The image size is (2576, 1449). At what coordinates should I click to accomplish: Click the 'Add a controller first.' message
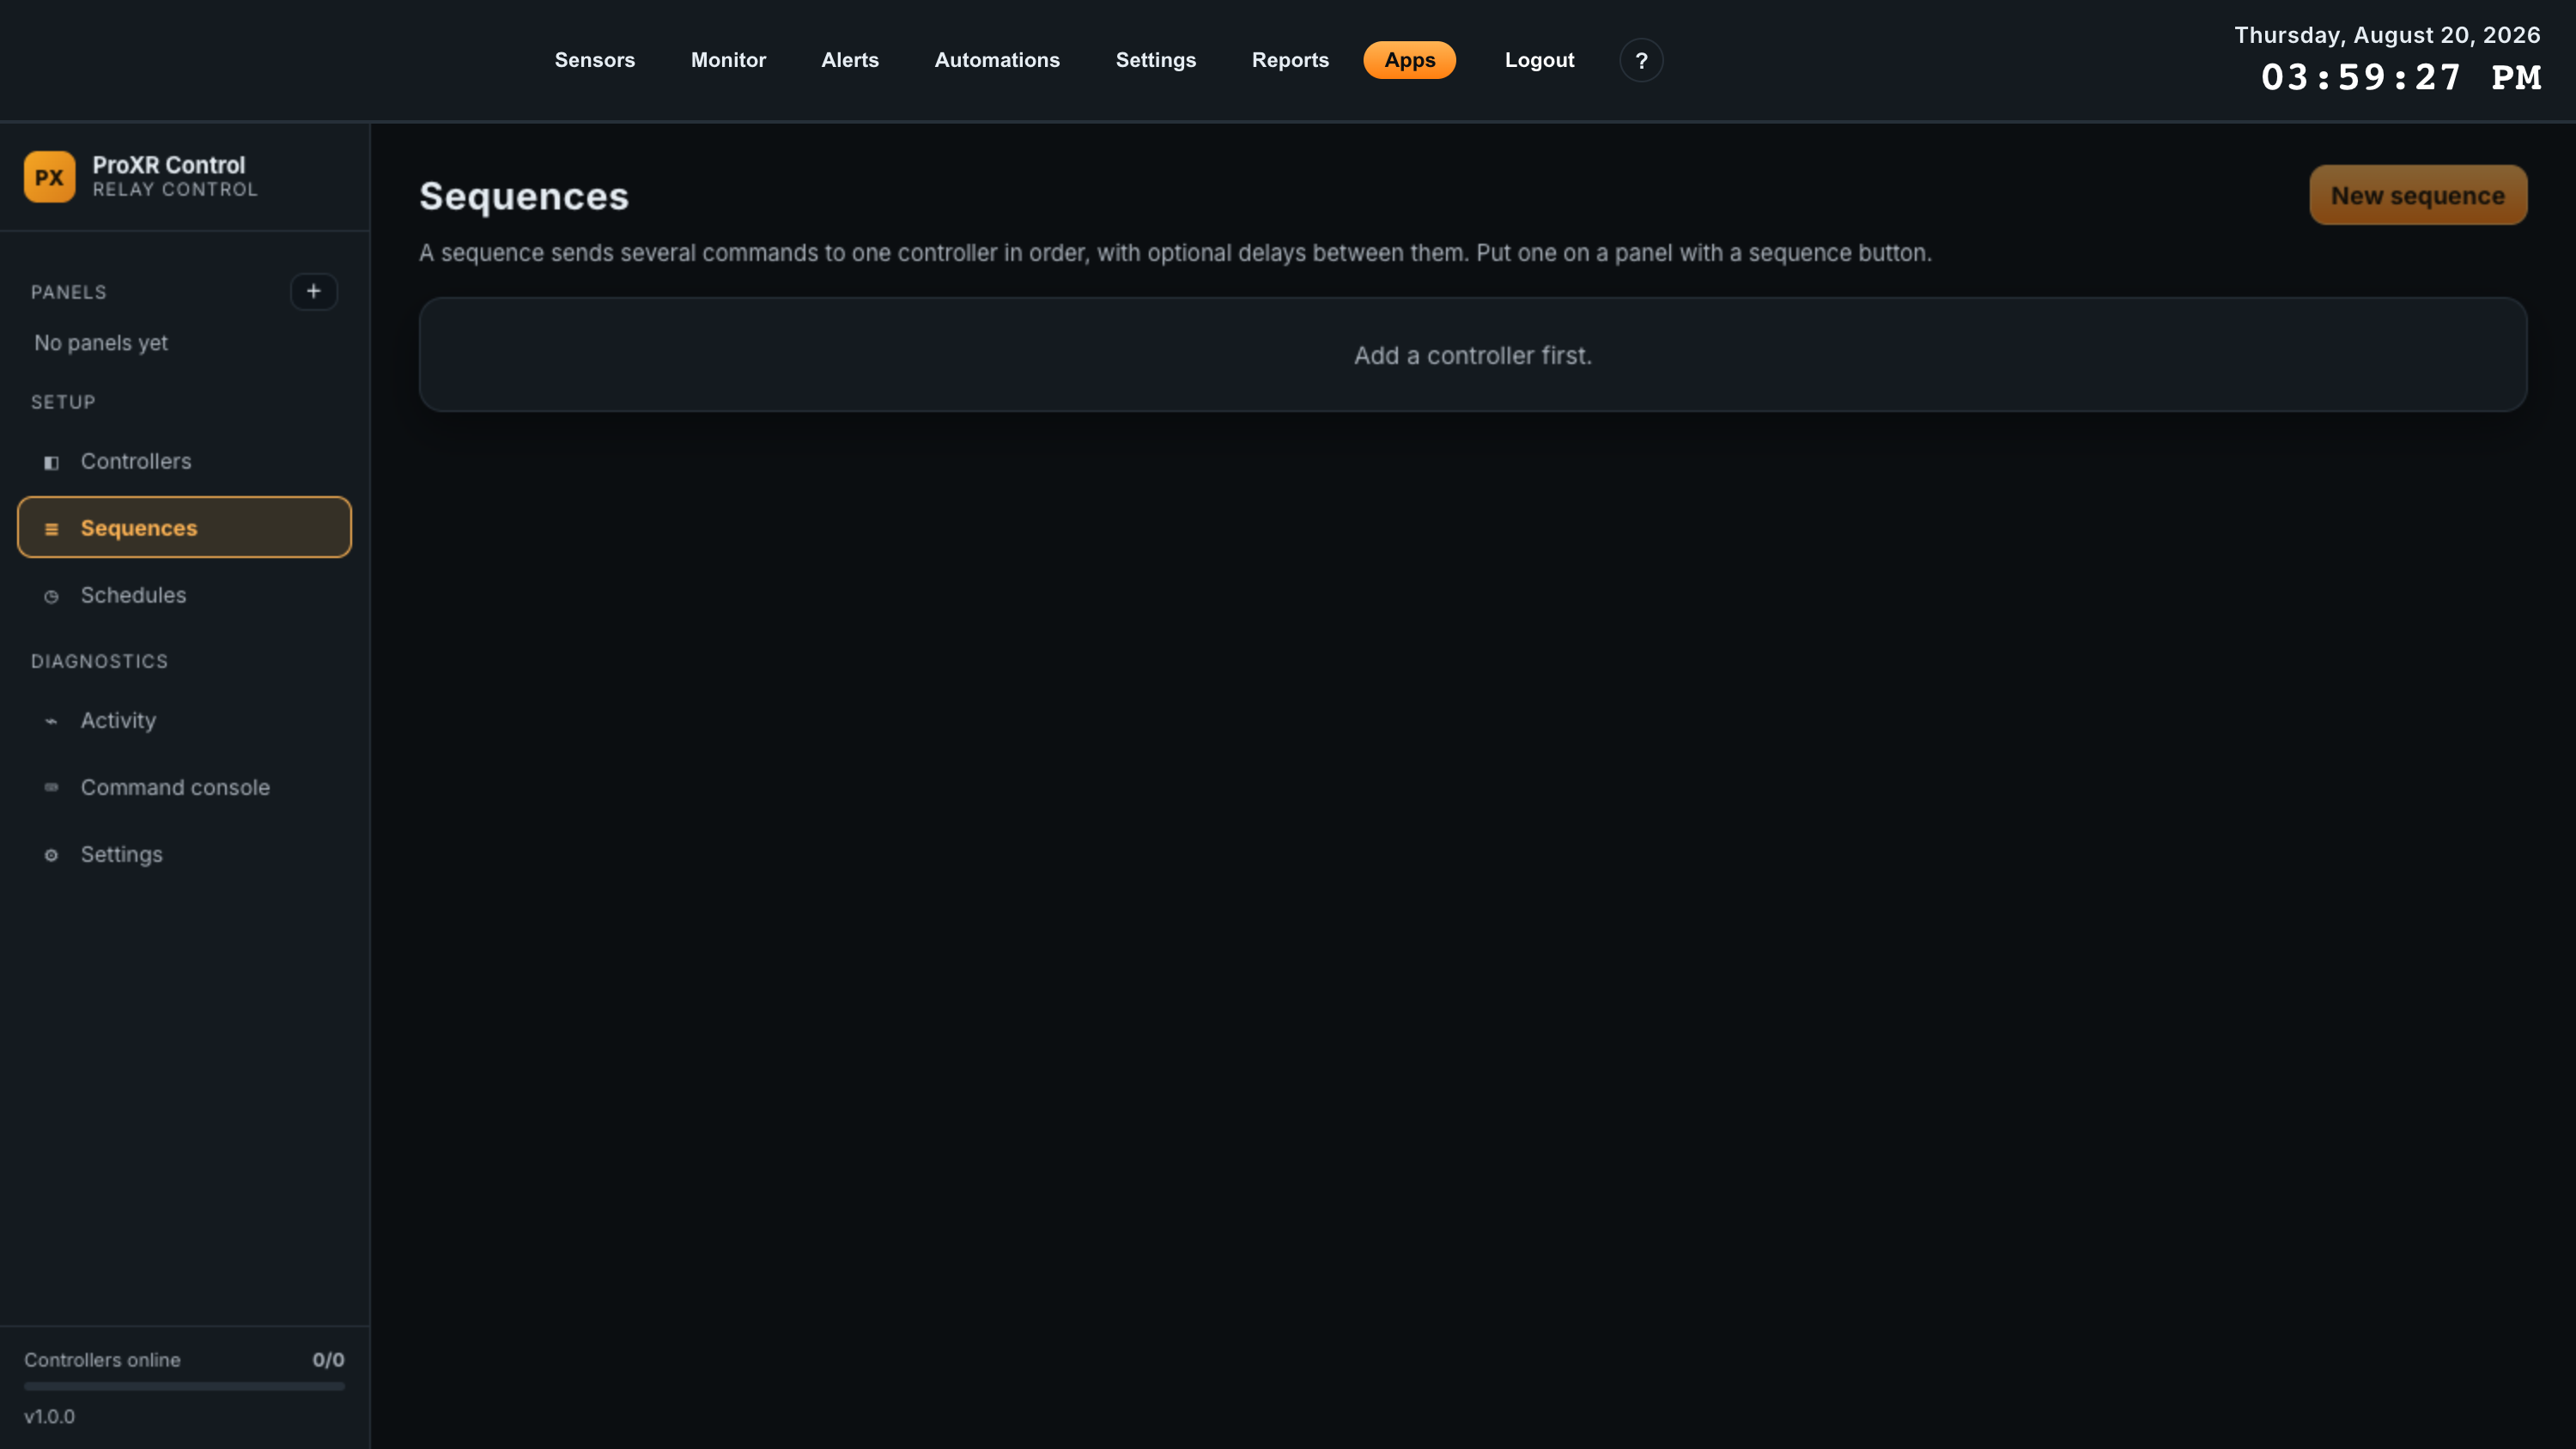(x=1472, y=355)
